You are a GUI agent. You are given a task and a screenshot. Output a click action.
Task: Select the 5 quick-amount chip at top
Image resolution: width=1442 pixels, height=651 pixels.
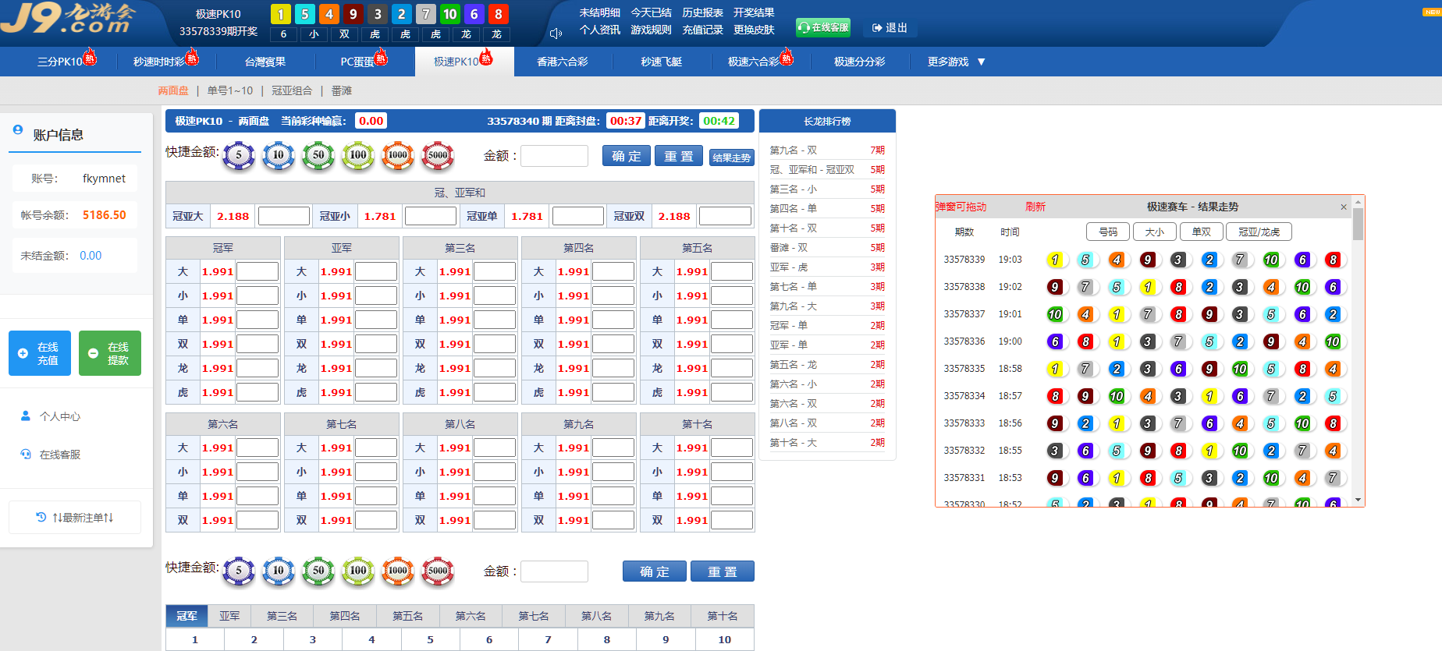[x=239, y=155]
